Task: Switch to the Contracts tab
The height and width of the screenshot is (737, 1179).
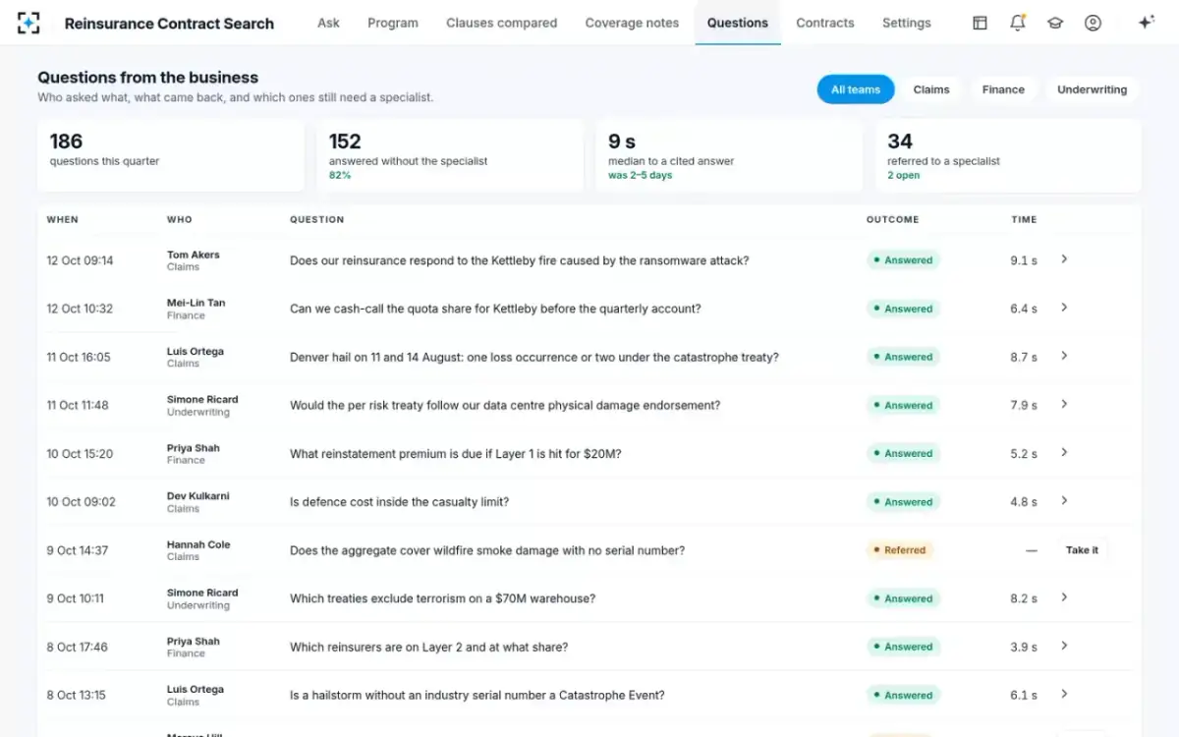Action: coord(825,23)
